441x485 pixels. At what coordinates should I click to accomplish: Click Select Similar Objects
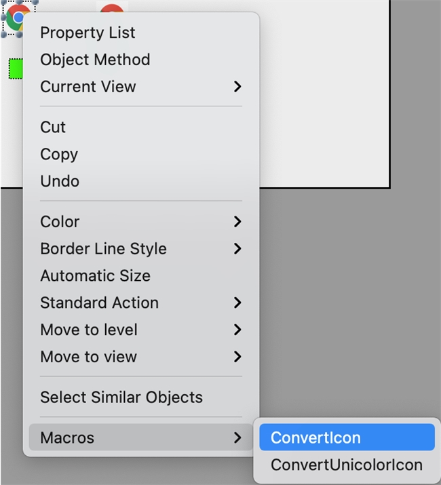click(x=121, y=397)
